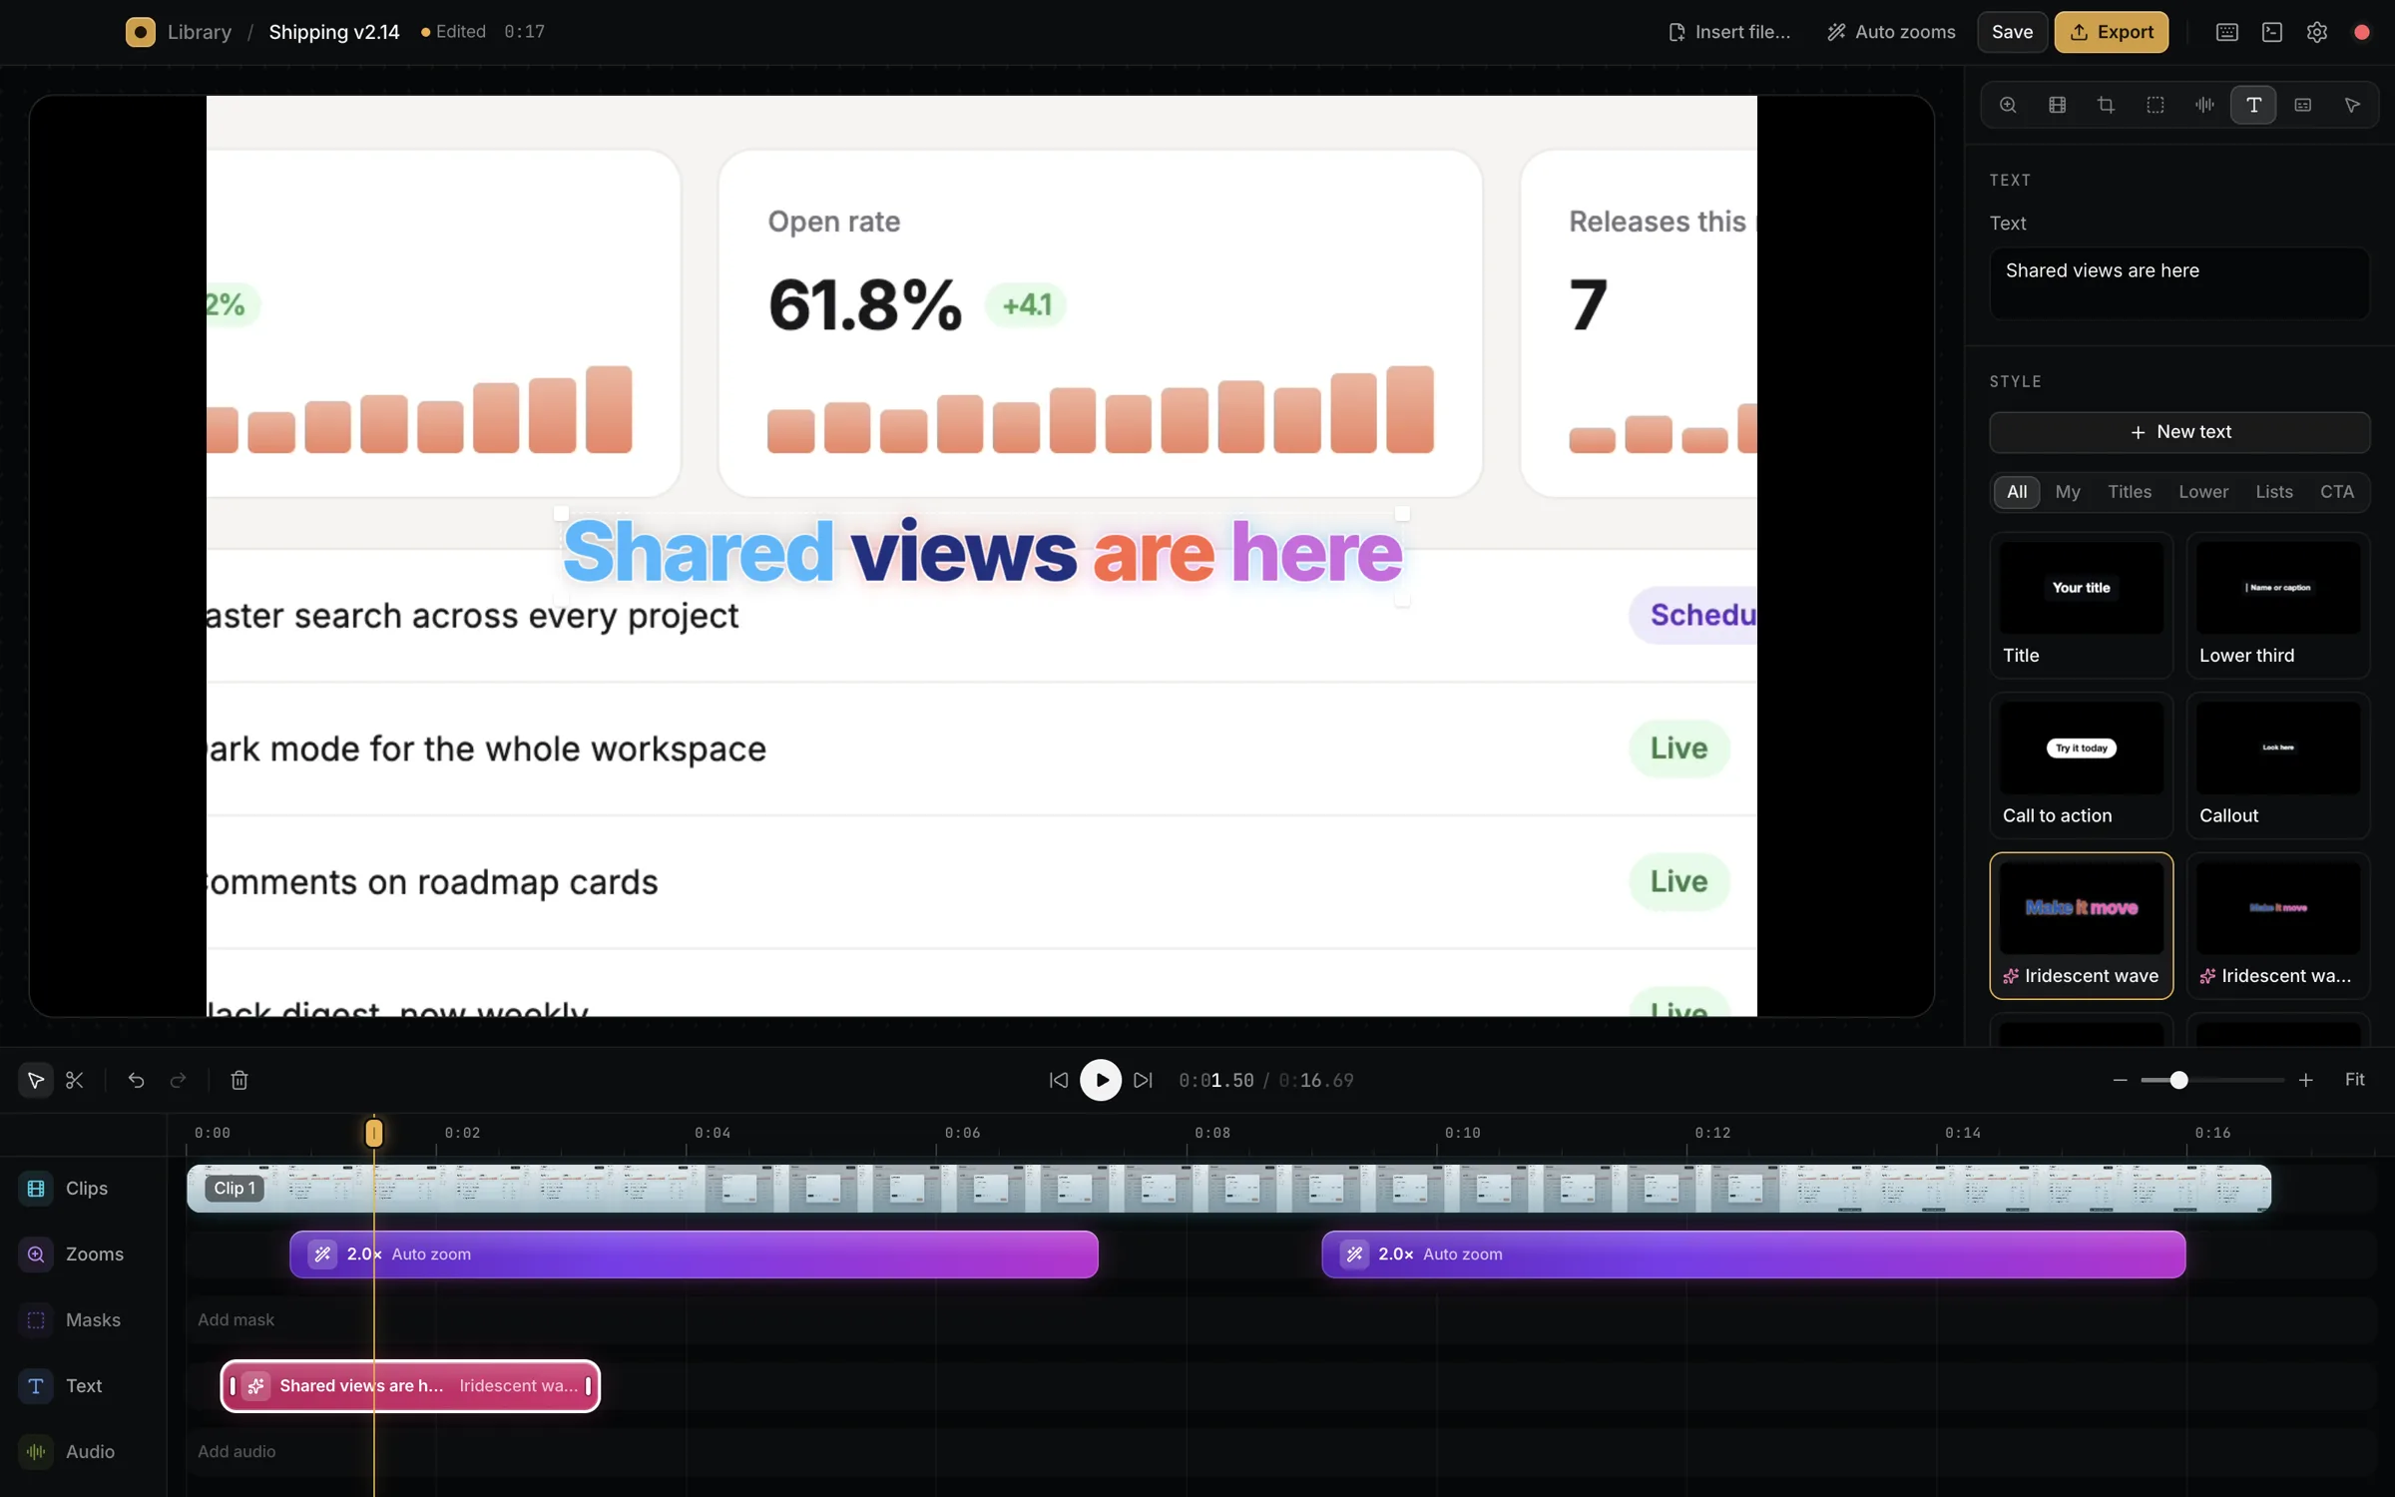
Task: Go back to Library
Action: (200, 32)
